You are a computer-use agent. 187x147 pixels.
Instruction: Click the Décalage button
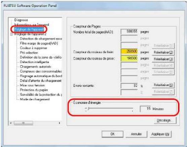tap(165, 120)
